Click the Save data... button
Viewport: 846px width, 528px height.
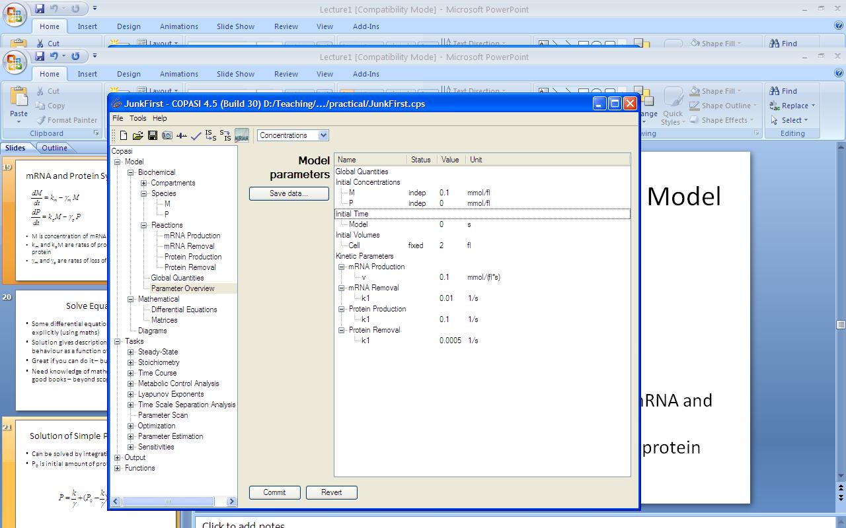tap(288, 193)
